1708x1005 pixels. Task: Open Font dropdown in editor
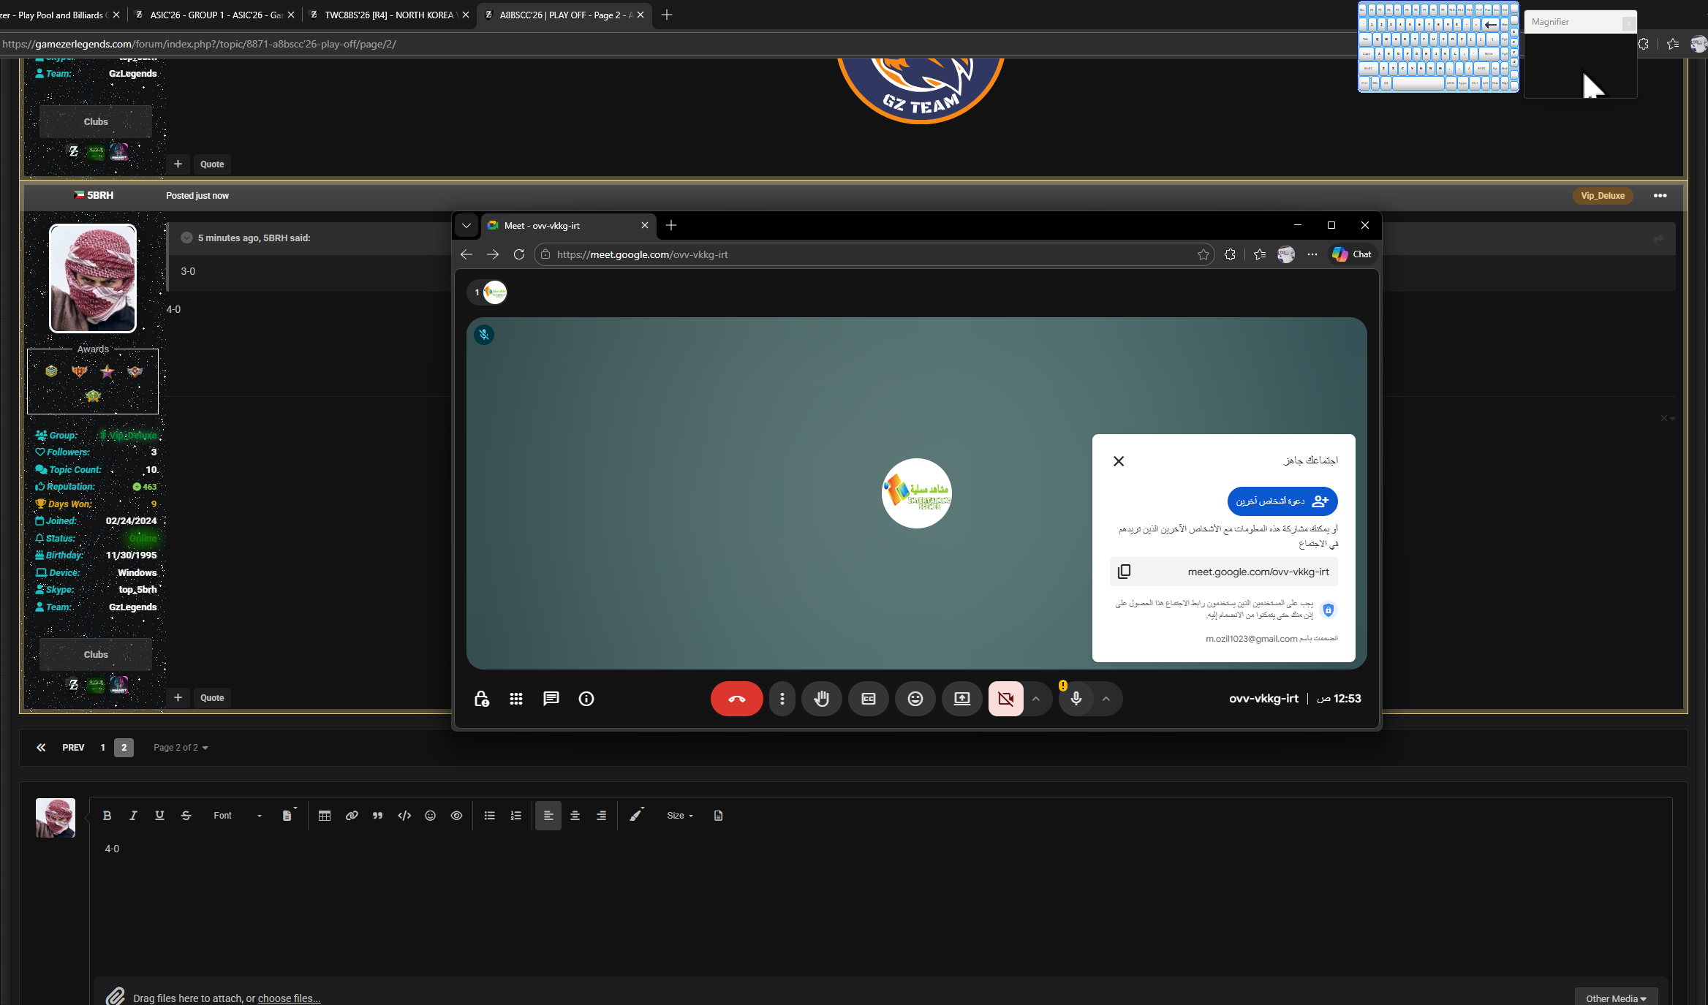click(x=237, y=816)
